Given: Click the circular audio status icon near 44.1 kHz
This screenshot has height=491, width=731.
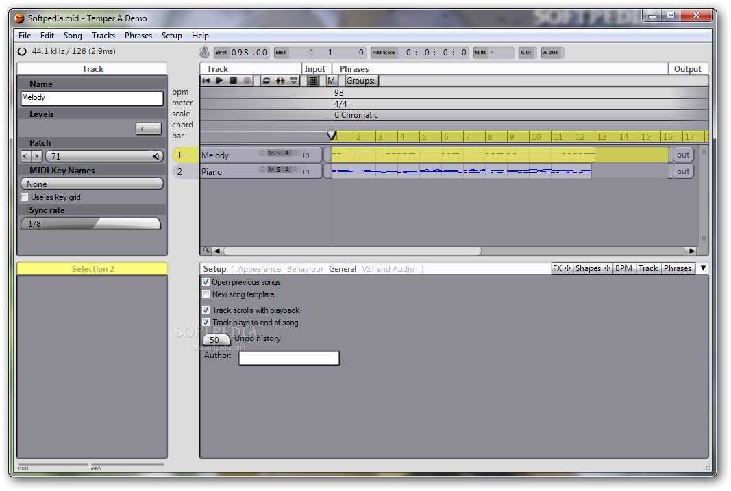Looking at the screenshot, I should click(22, 52).
